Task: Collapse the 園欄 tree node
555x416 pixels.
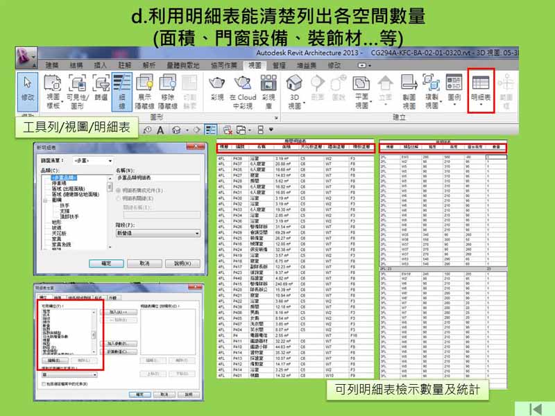Action: (45, 200)
